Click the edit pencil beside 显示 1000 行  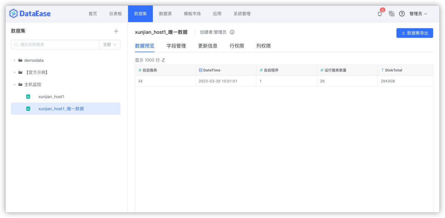pos(163,60)
